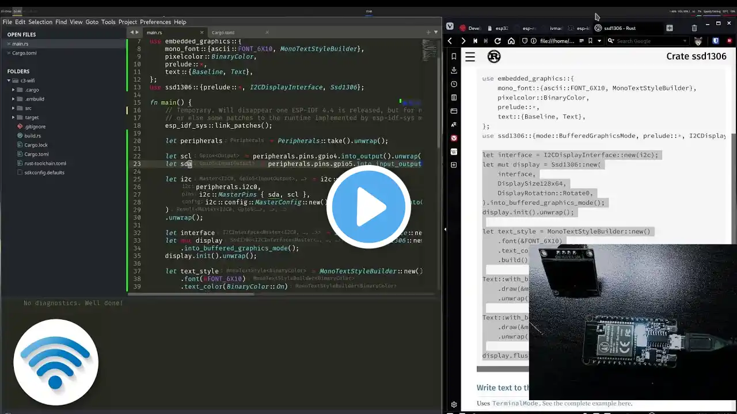The width and height of the screenshot is (737, 414).
Task: Close Cargo.toml in the Open Files list
Action: pos(7,53)
